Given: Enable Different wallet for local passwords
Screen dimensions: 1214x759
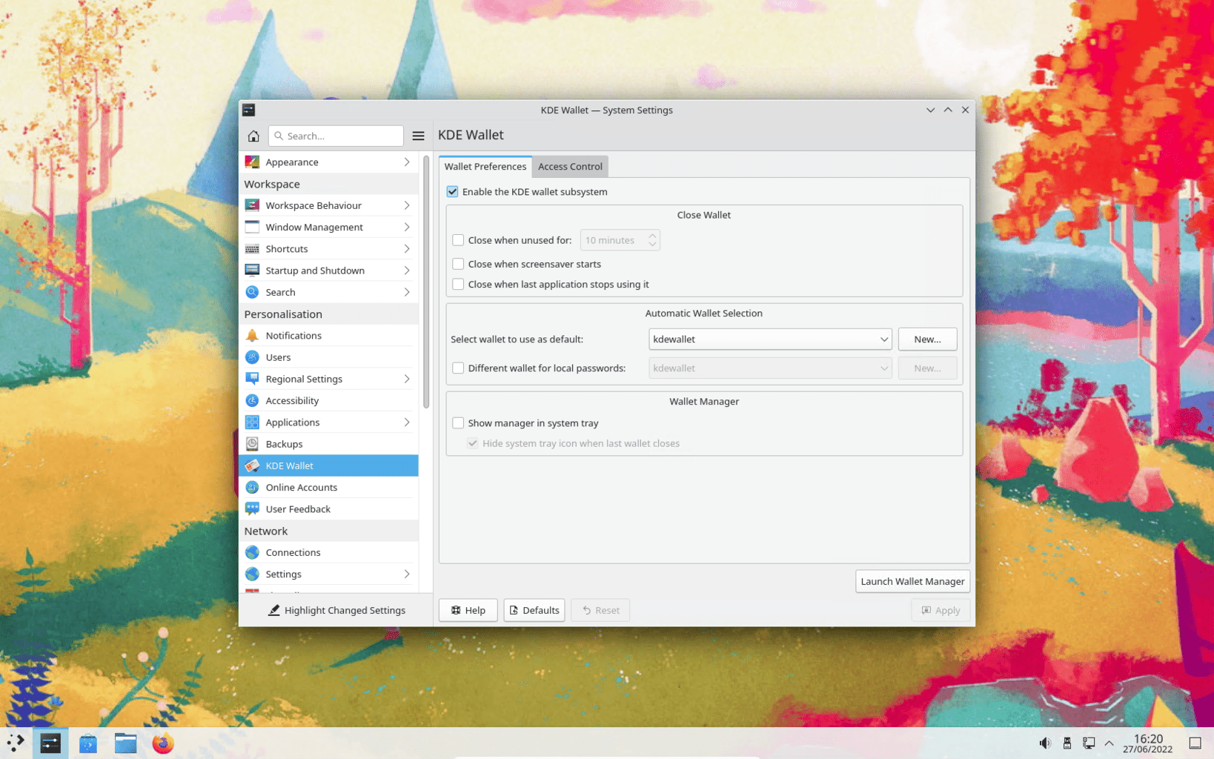Looking at the screenshot, I should [x=458, y=368].
